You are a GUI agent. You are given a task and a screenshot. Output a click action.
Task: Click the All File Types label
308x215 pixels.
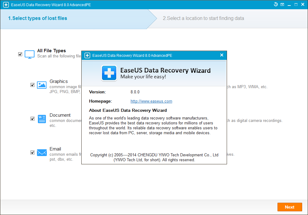(51, 51)
